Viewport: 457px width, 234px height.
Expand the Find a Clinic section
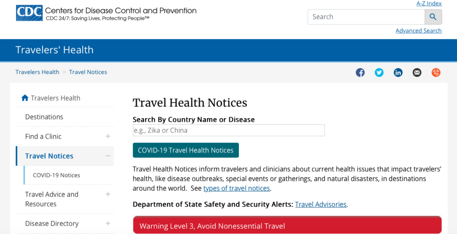pos(108,136)
